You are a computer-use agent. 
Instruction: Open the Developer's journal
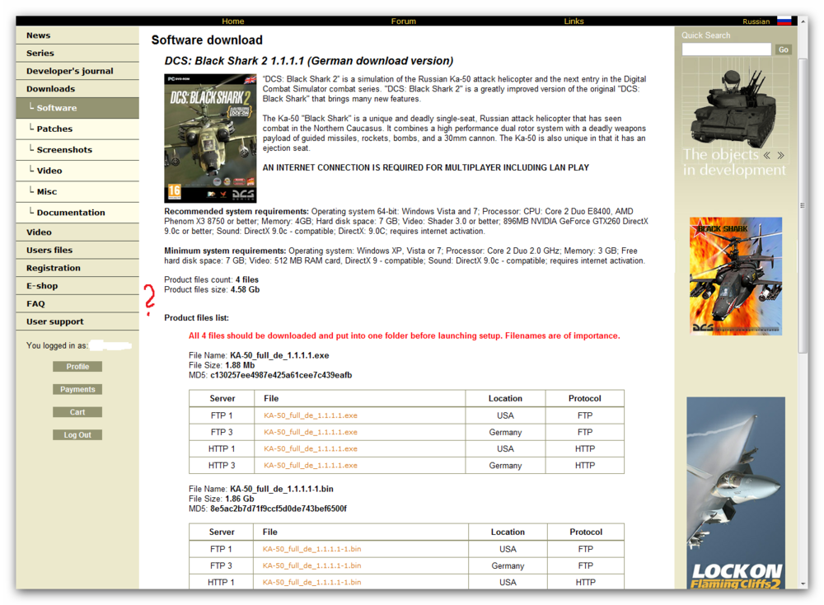click(70, 70)
